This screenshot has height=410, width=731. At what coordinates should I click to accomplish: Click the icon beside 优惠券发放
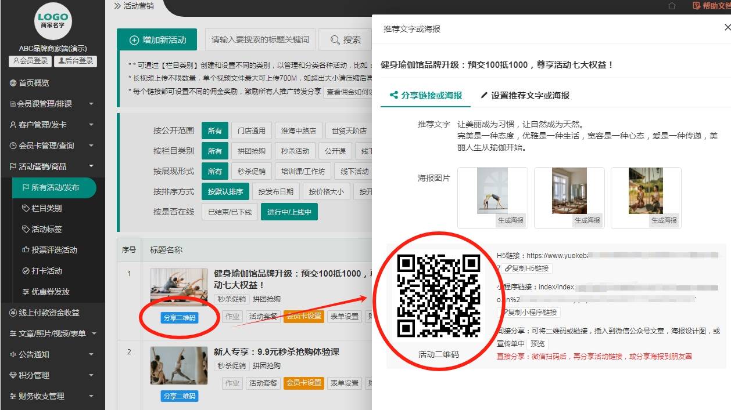click(26, 292)
